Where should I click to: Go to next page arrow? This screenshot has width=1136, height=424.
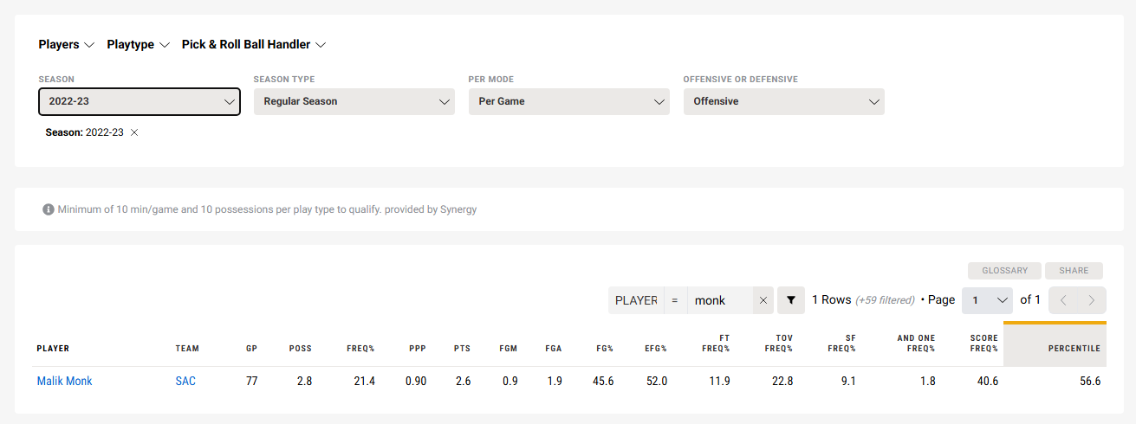click(x=1092, y=300)
